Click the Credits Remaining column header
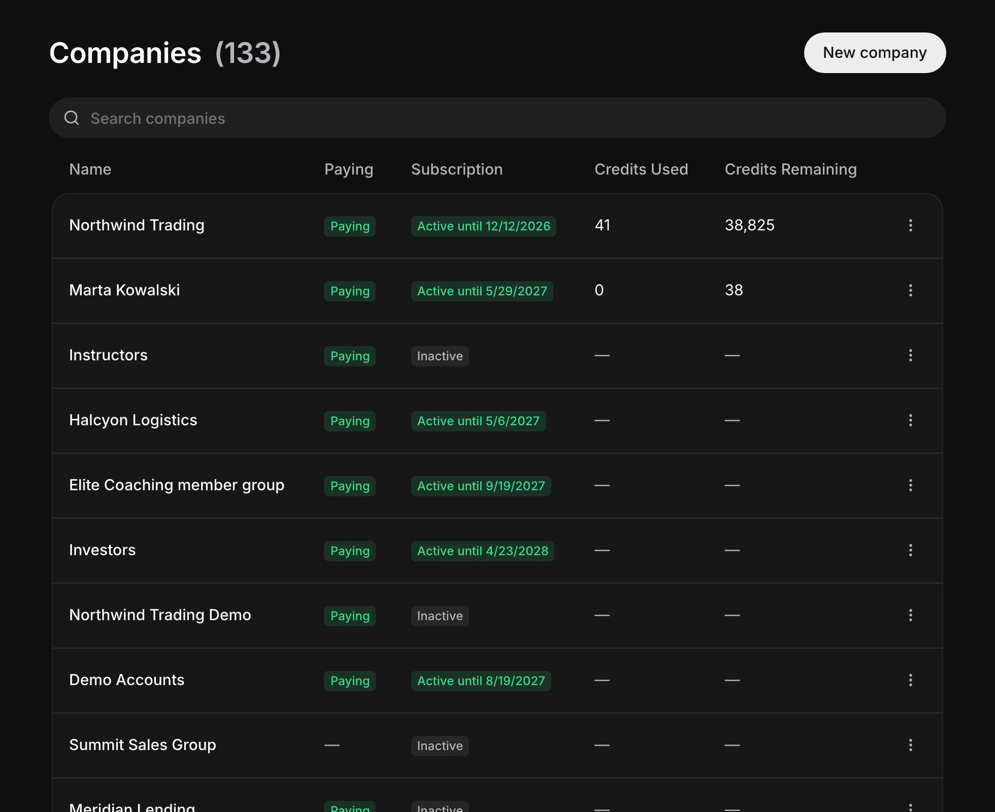The image size is (995, 812). [x=790, y=170]
